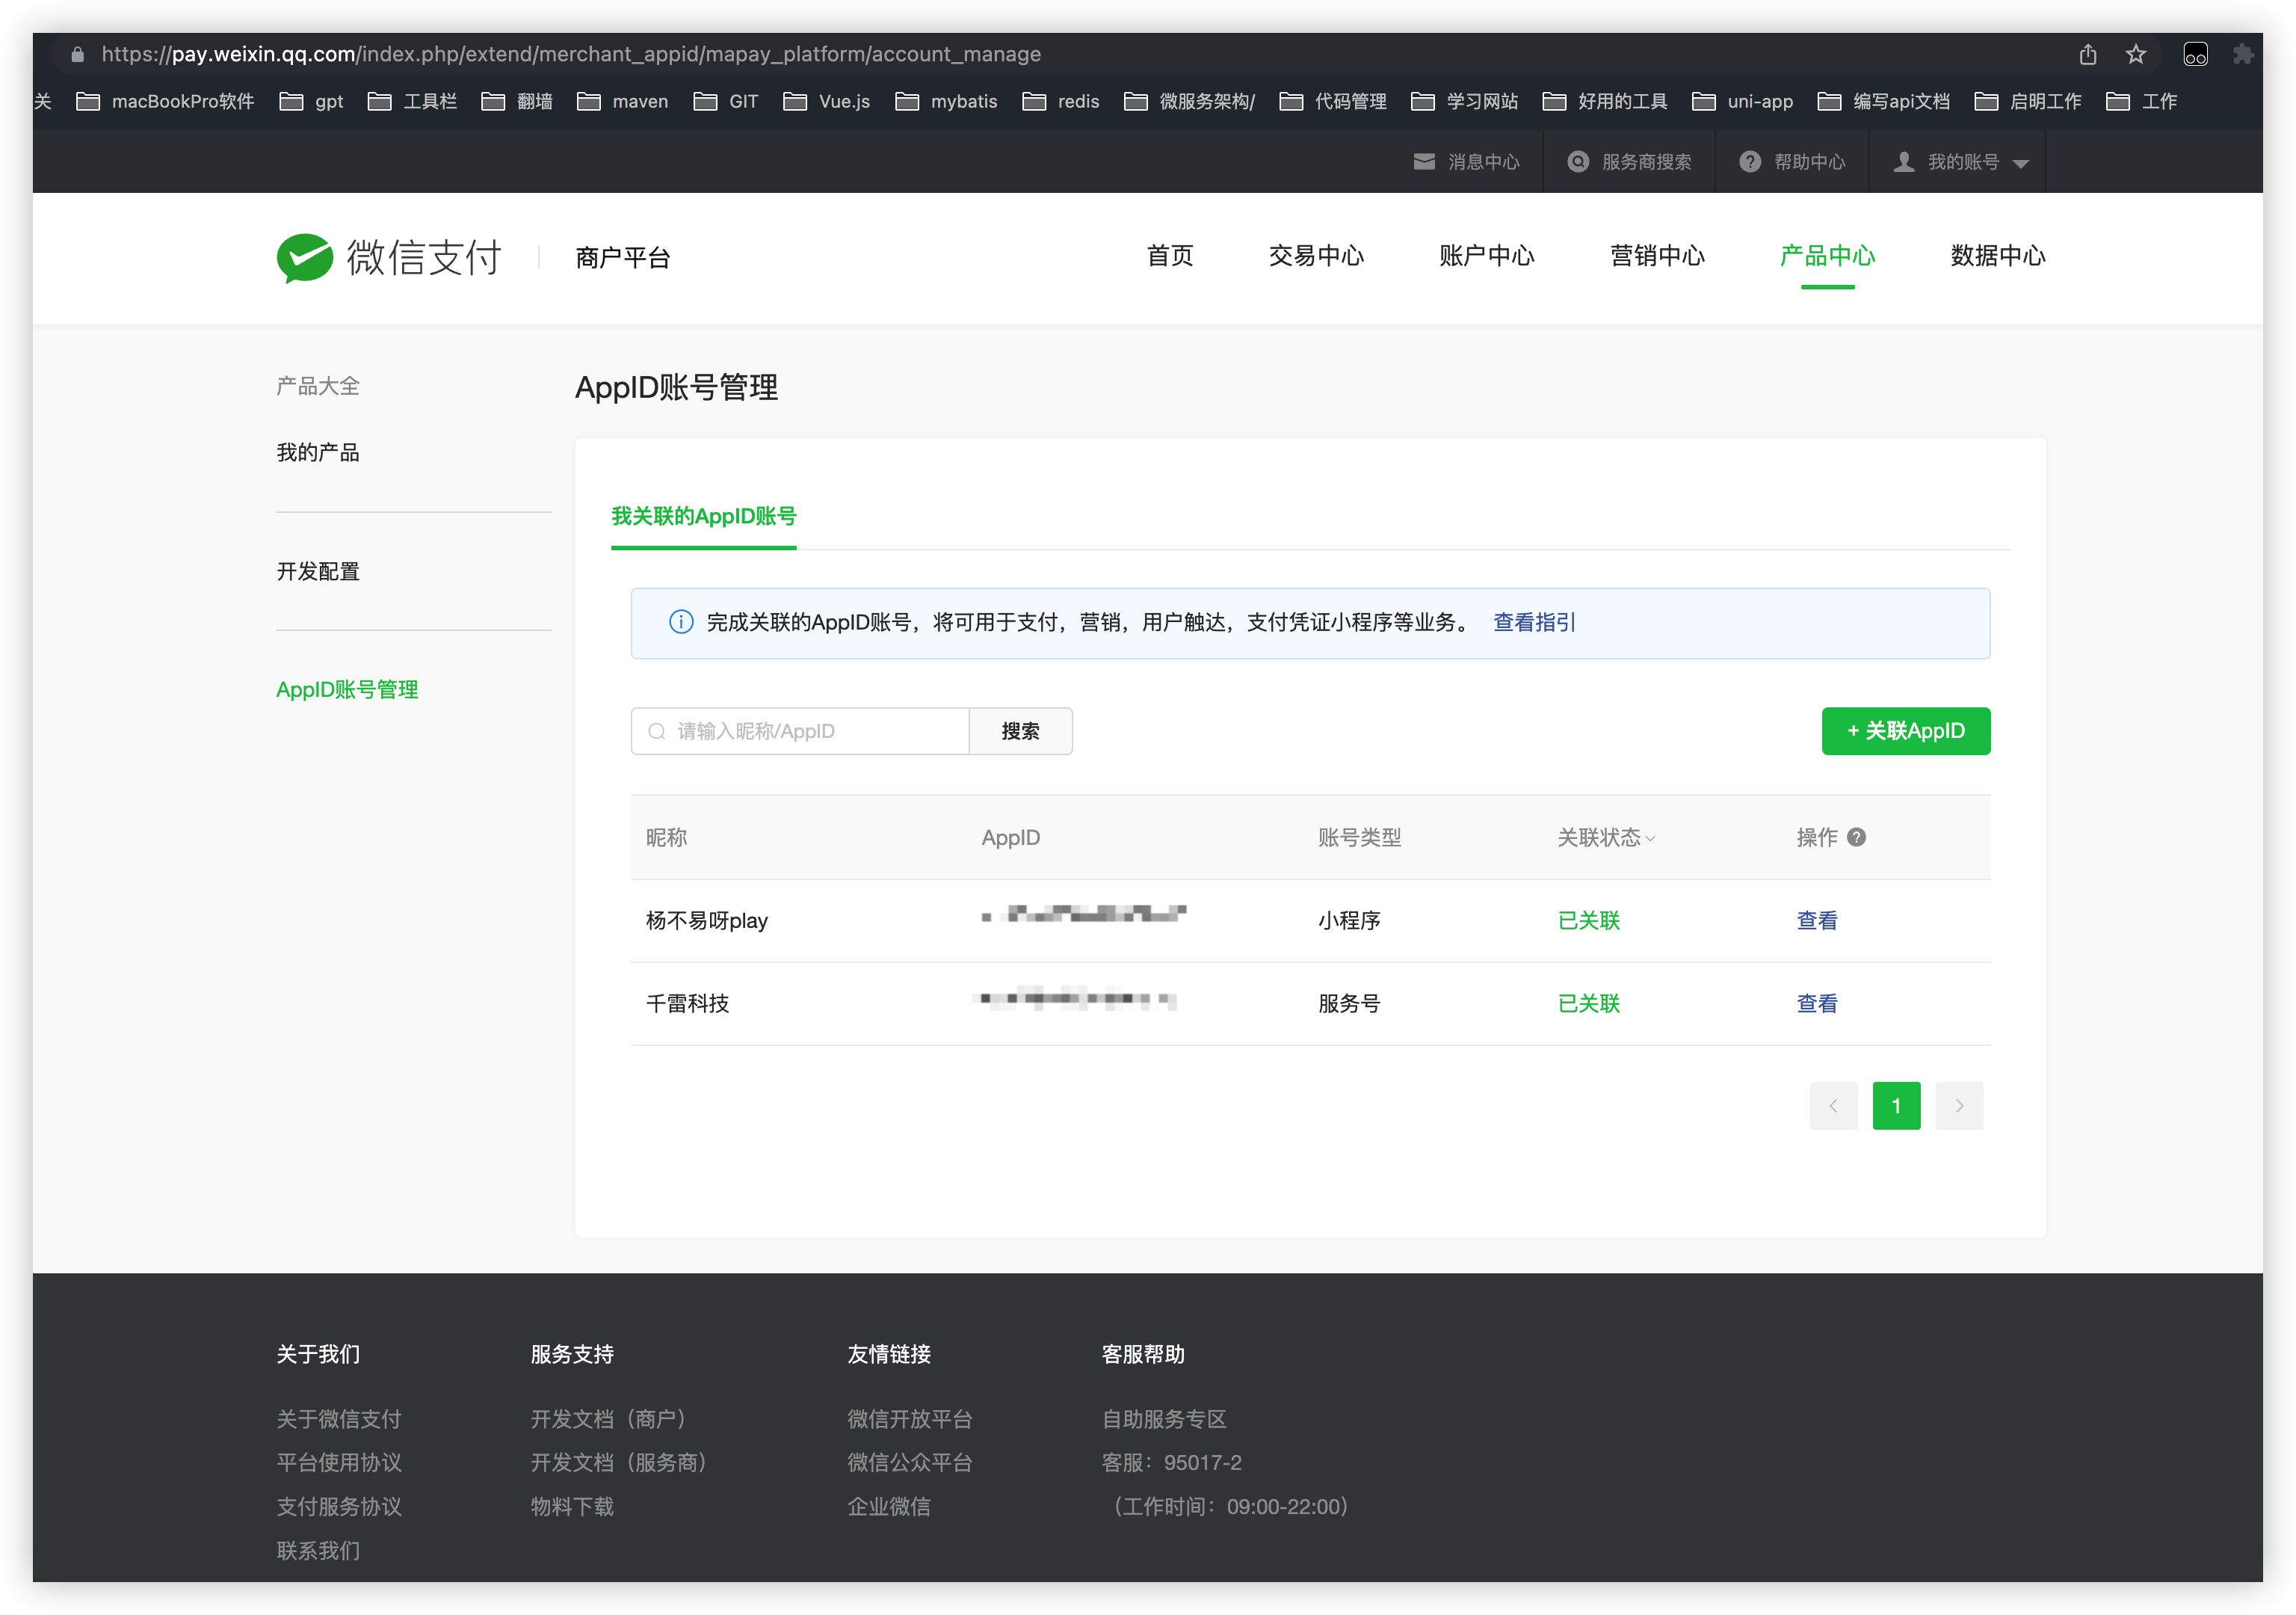Click the help question mark beside 操作
2296x1615 pixels.
(x=1856, y=837)
